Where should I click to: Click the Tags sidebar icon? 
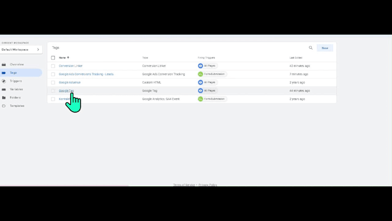tap(4, 73)
